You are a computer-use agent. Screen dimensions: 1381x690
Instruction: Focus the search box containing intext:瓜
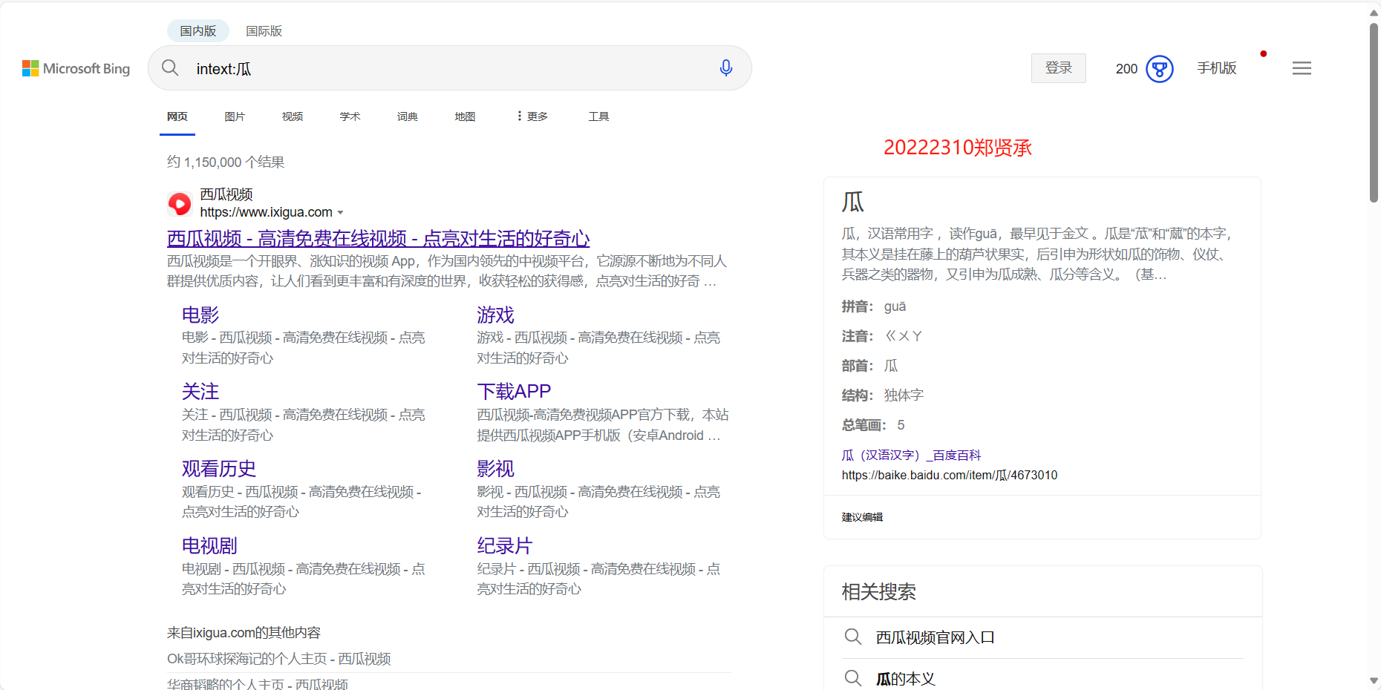[x=449, y=68]
